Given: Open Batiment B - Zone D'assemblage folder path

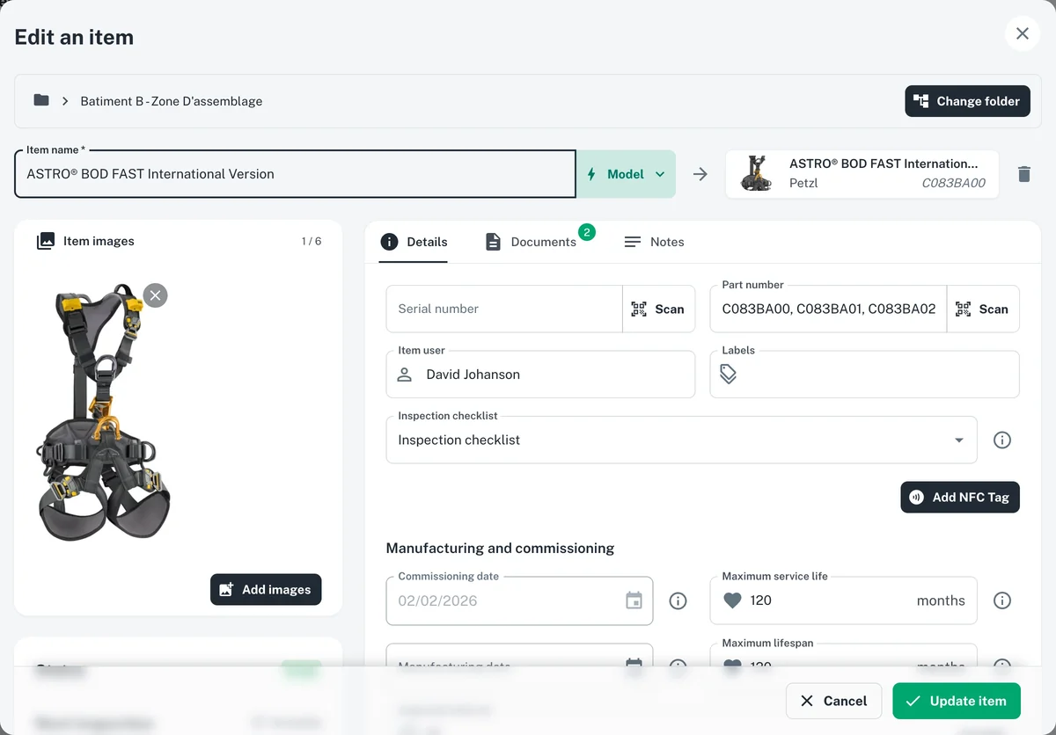Looking at the screenshot, I should click(172, 101).
